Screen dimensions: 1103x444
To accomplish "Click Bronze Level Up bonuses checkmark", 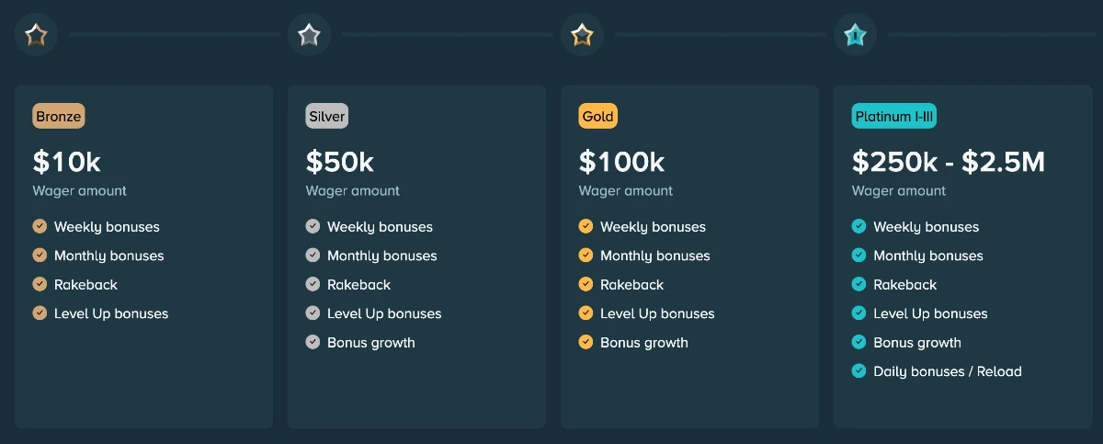I will pos(40,313).
